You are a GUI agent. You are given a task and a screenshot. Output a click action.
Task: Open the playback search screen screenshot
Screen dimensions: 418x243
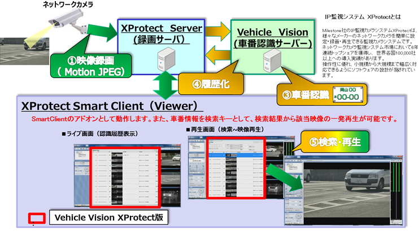click(x=236, y=167)
